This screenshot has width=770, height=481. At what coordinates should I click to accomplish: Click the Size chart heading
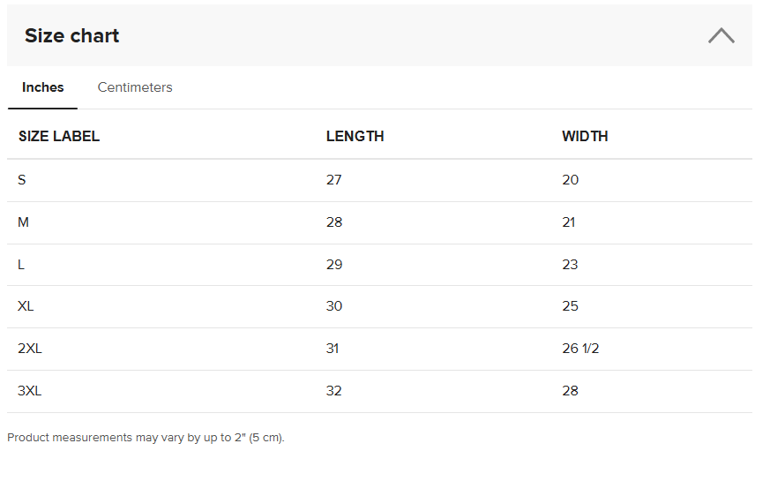pos(71,36)
